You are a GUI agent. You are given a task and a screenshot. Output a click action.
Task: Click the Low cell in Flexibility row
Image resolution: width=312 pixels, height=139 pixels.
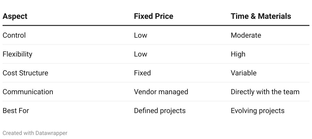point(140,54)
